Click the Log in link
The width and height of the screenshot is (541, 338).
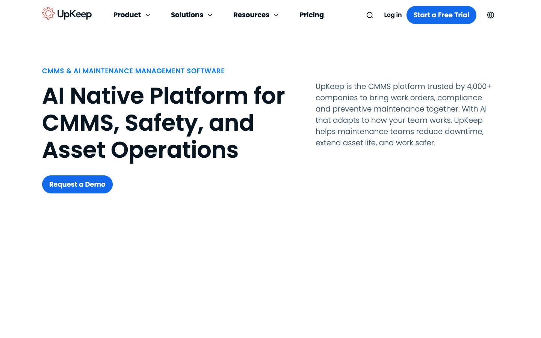[x=393, y=15]
